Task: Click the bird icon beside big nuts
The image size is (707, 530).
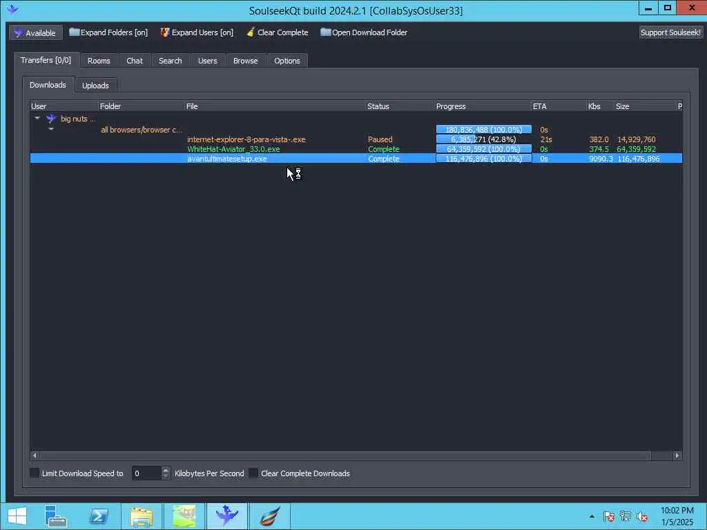Action: 51,119
